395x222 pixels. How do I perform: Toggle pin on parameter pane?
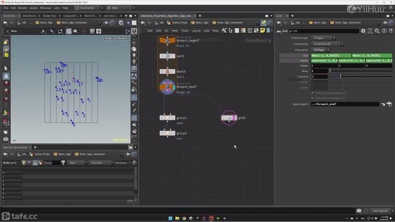tap(385, 23)
